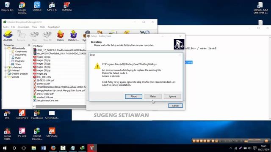
Task: Click Delete Completed icon in IDM toolbar
Action: pos(73,35)
